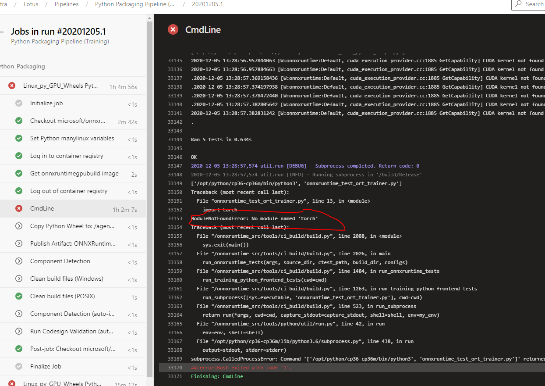Click the checkmark on Clean build files (POSIX)
Viewport: 545px width, 386px height.
pyautogui.click(x=18, y=296)
